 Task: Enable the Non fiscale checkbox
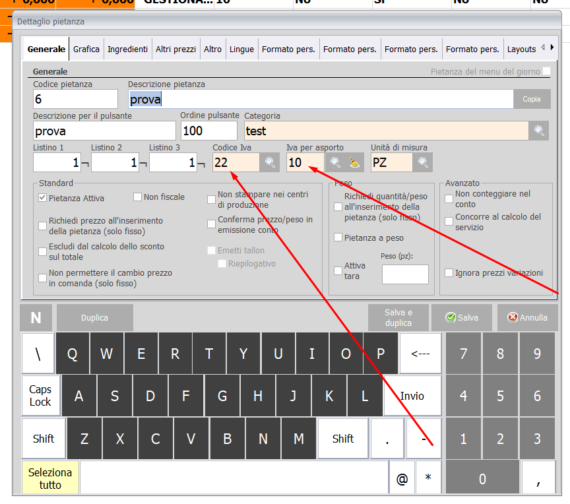coord(137,197)
